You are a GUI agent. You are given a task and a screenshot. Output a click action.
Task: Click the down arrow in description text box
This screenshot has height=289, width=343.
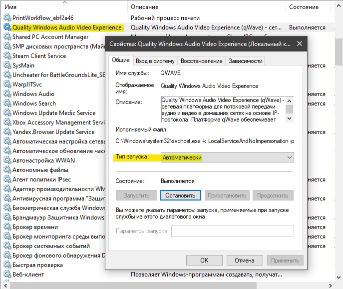coord(290,118)
